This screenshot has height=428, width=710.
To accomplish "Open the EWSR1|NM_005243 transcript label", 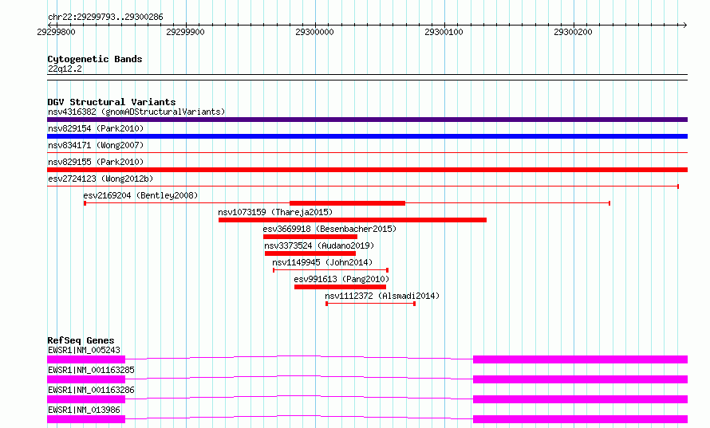I will point(84,350).
